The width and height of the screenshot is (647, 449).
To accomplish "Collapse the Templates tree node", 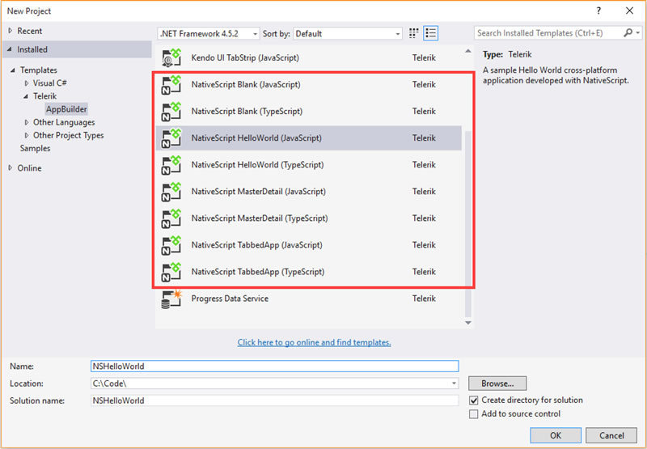I will tap(13, 70).
